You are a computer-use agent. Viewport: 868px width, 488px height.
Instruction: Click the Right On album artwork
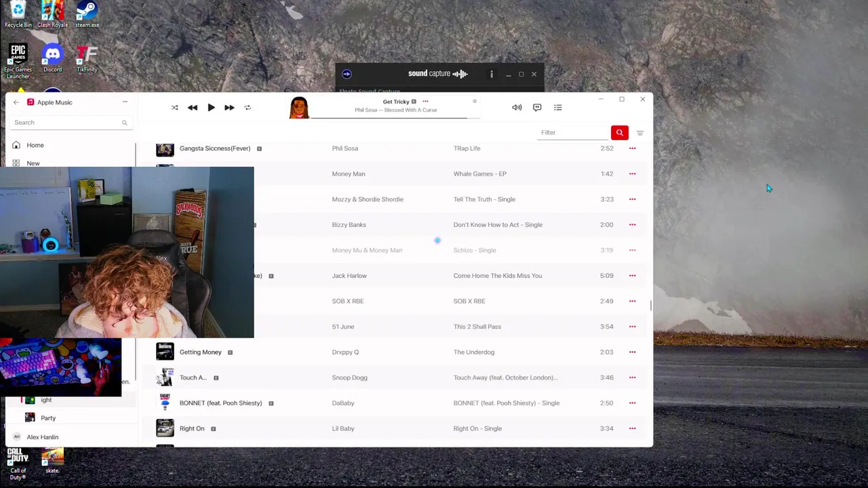coord(165,428)
